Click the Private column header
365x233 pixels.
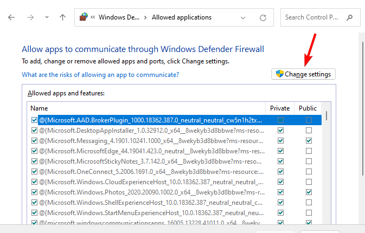click(x=280, y=108)
